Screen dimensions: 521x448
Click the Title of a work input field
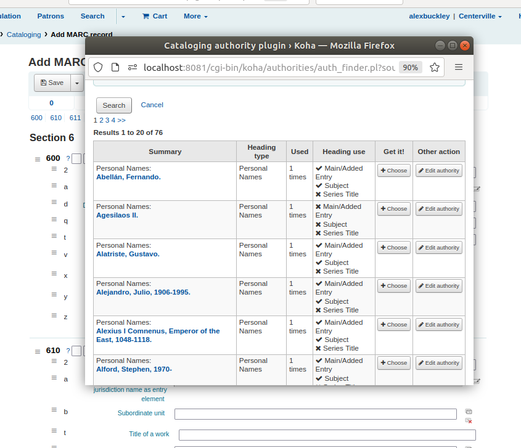(327, 435)
